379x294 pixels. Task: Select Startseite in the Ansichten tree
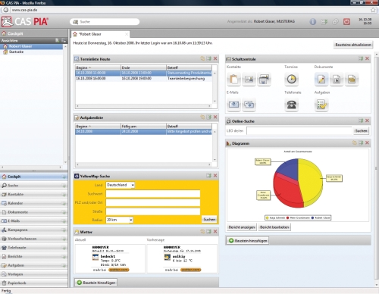pyautogui.click(x=16, y=52)
